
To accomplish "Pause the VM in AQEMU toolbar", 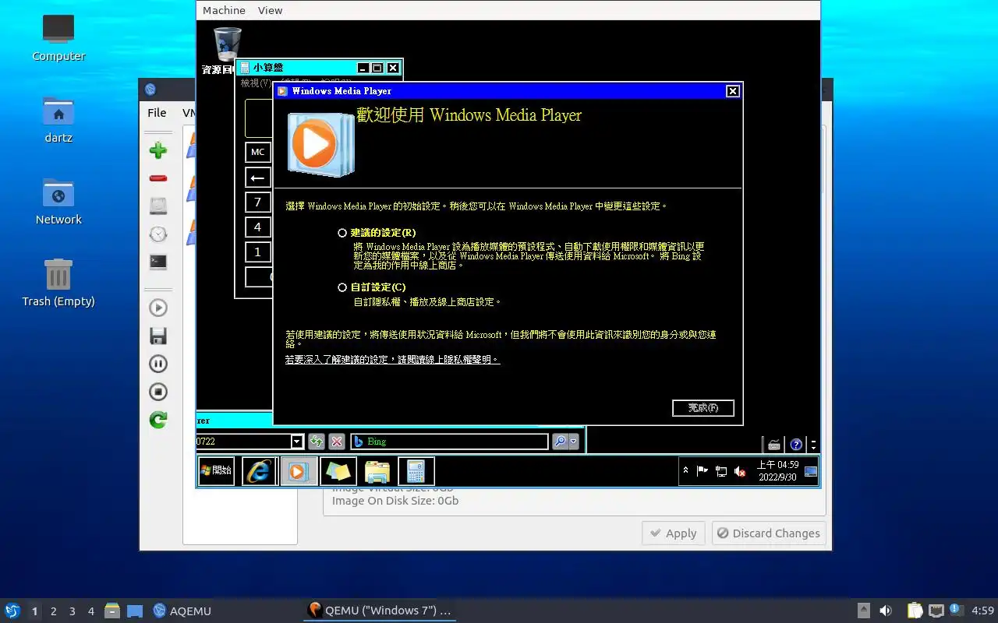I will [x=158, y=364].
